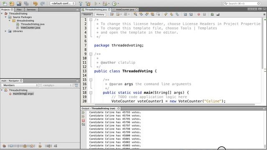The height and width of the screenshot is (150, 267).
Task: Toggle Rectangular Selection icon
Action: pyautogui.click(x=158, y=15)
